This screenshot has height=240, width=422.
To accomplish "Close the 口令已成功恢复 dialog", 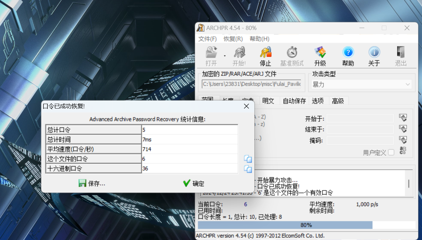I will point(246,106).
